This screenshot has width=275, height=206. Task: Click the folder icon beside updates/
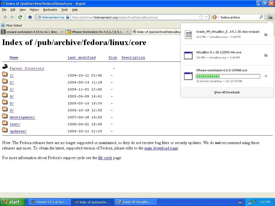pos(5,130)
